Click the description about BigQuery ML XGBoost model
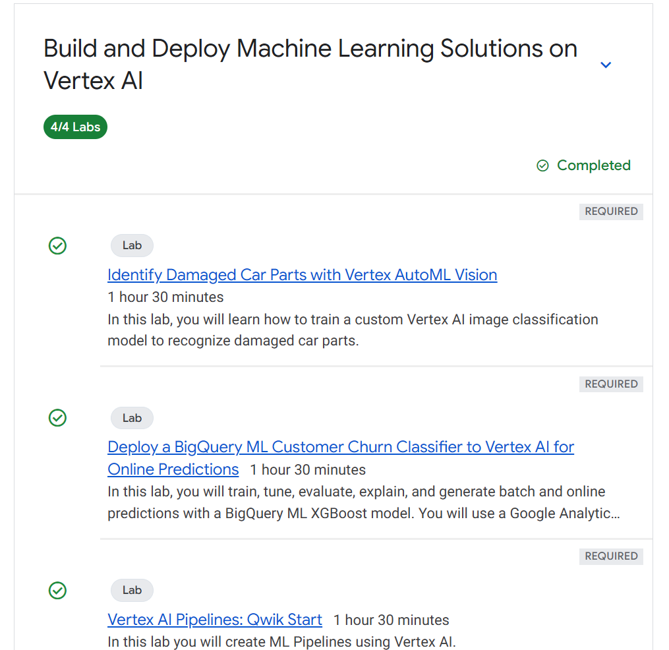This screenshot has height=650, width=669. [364, 502]
